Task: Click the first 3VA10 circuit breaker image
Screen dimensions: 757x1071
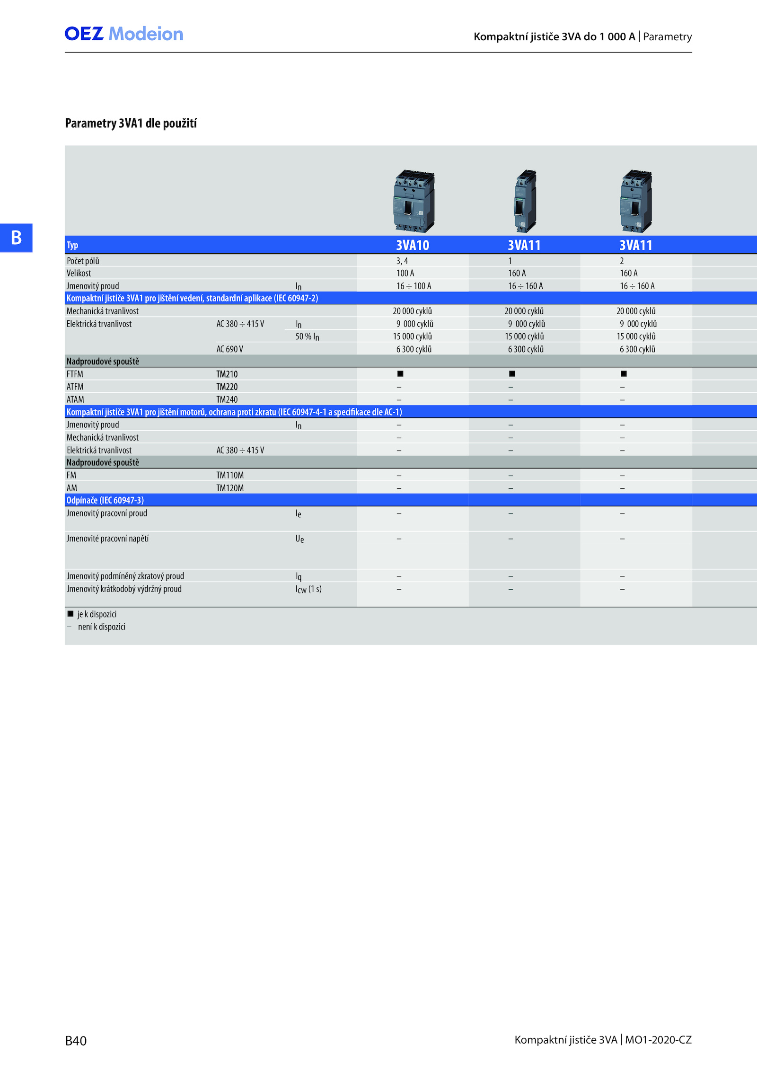Action: coord(414,201)
